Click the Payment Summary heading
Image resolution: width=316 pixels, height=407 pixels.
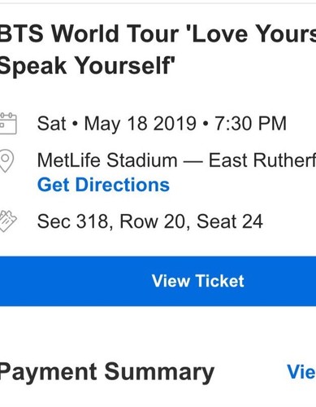click(x=106, y=373)
